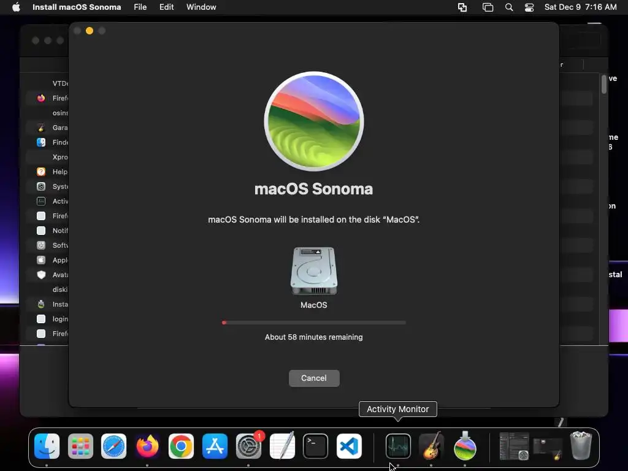Open Spotlight search in menu bar
Image resolution: width=628 pixels, height=471 pixels.
[508, 7]
